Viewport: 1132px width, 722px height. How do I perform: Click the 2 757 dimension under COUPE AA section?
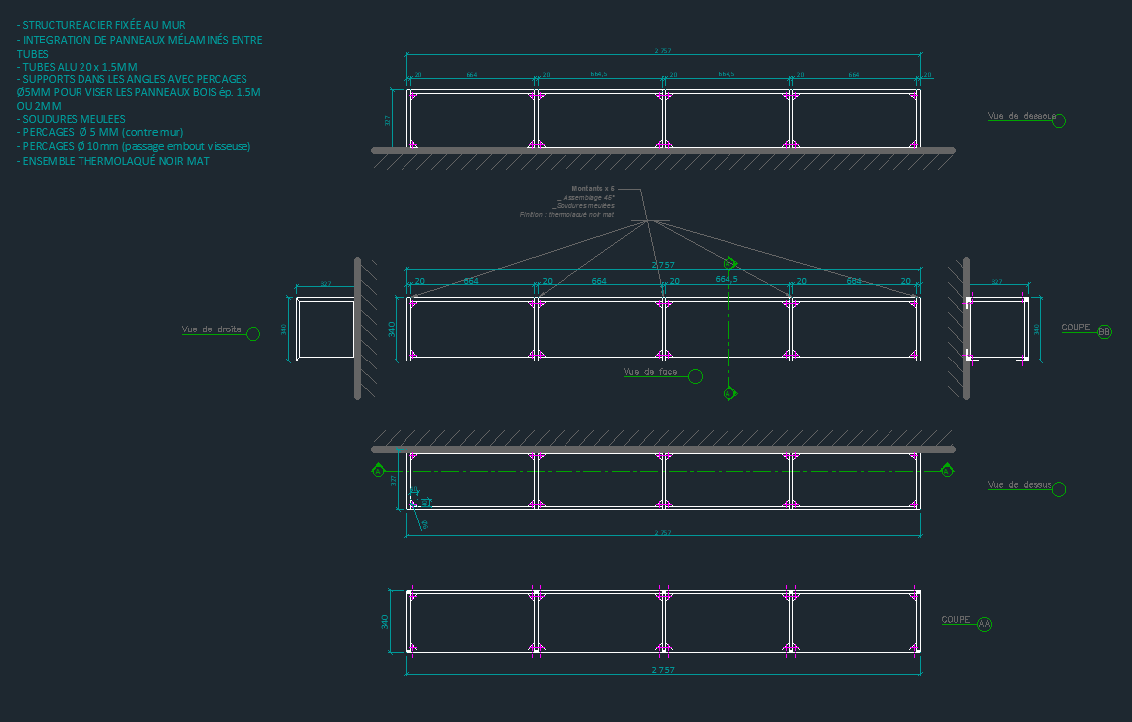point(663,671)
